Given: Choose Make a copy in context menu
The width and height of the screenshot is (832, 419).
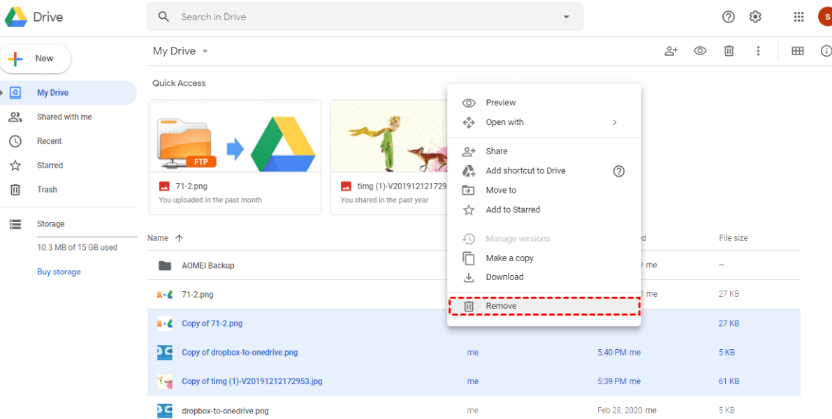Looking at the screenshot, I should 509,258.
